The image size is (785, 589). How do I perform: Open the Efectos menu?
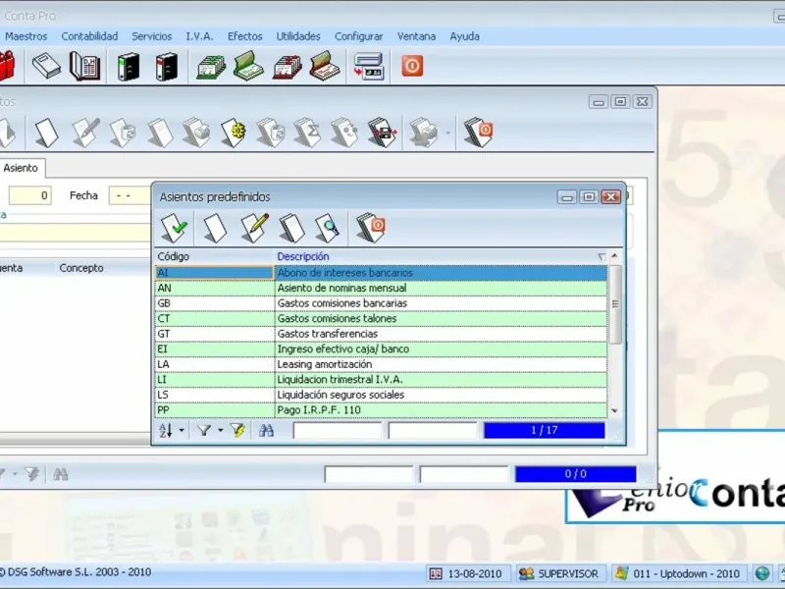point(244,36)
